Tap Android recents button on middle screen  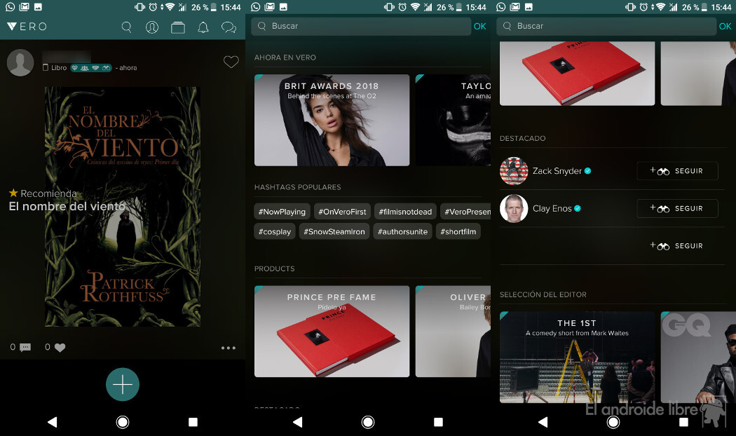coord(438,422)
